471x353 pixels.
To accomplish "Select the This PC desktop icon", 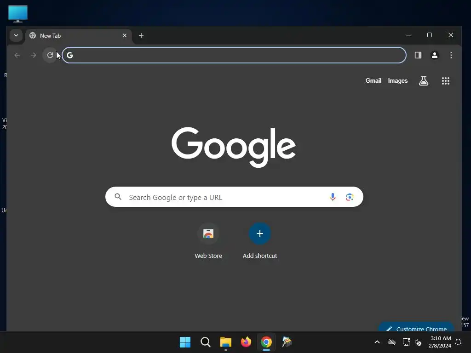I will (x=18, y=14).
